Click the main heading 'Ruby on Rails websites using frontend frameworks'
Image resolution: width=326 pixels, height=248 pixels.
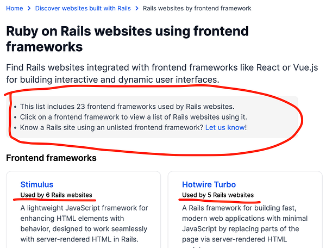(127, 39)
